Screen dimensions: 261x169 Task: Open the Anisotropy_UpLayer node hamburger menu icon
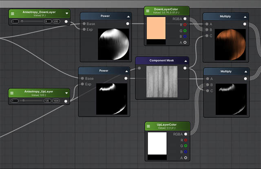click(x=13, y=93)
